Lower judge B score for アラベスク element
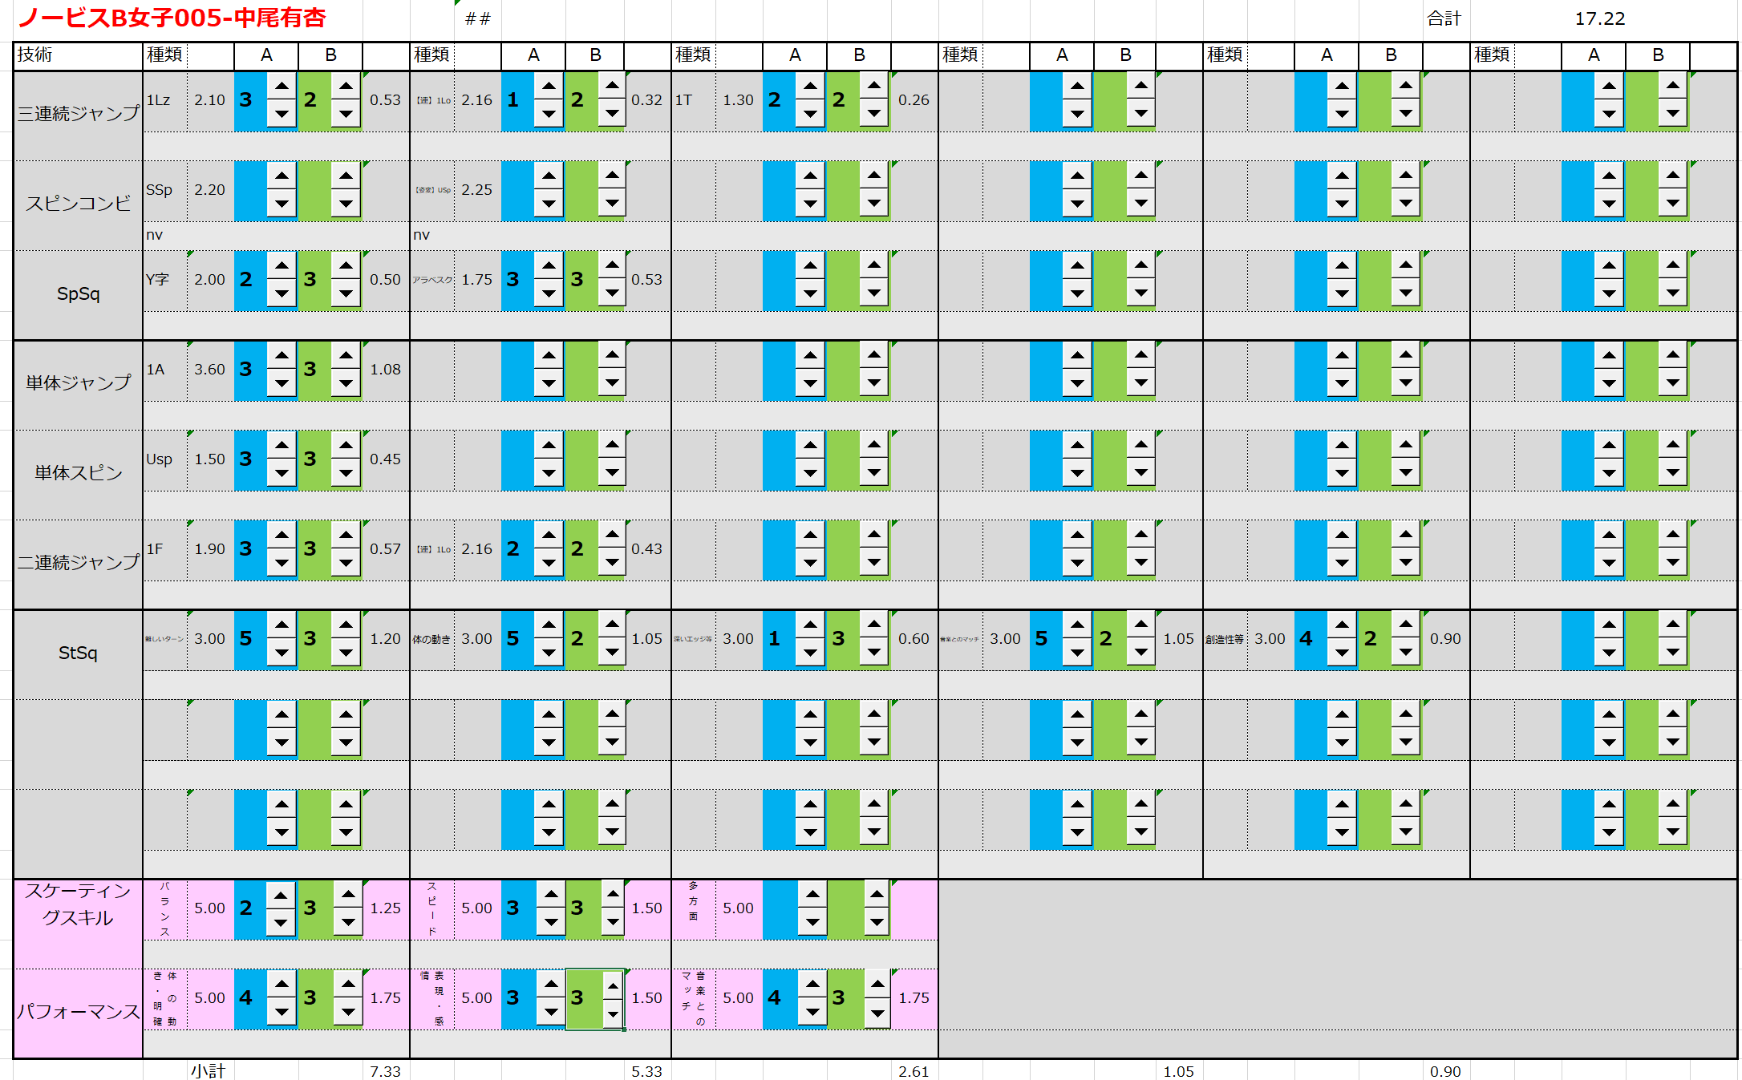This screenshot has height=1080, width=1742. tap(612, 293)
